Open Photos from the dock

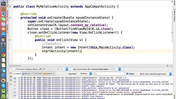pos(3,81)
